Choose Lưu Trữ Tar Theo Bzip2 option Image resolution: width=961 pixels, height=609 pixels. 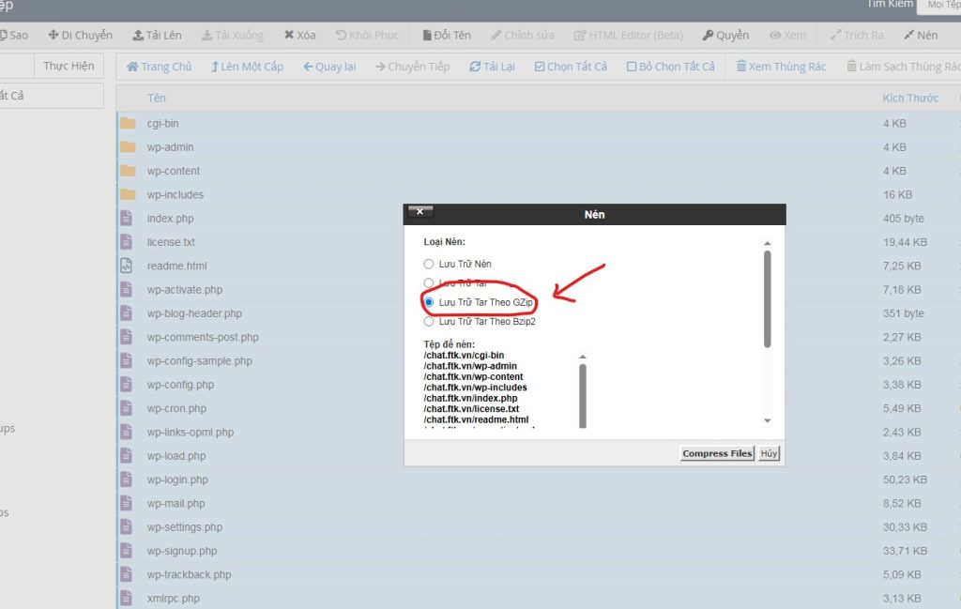point(429,321)
